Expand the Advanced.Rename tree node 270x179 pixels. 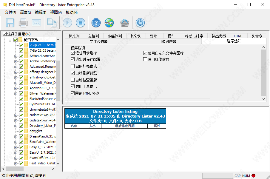click(x=16, y=67)
